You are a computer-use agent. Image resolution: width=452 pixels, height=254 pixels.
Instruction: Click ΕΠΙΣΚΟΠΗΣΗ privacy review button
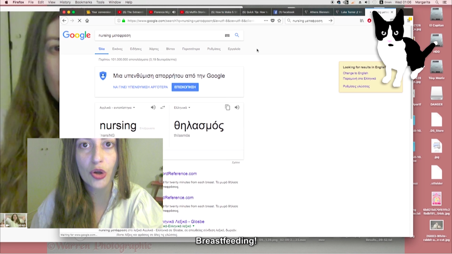pos(185,87)
